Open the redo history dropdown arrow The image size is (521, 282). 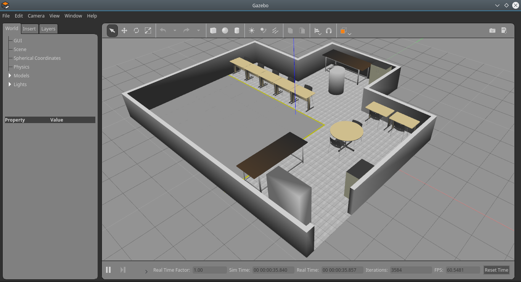pyautogui.click(x=198, y=30)
